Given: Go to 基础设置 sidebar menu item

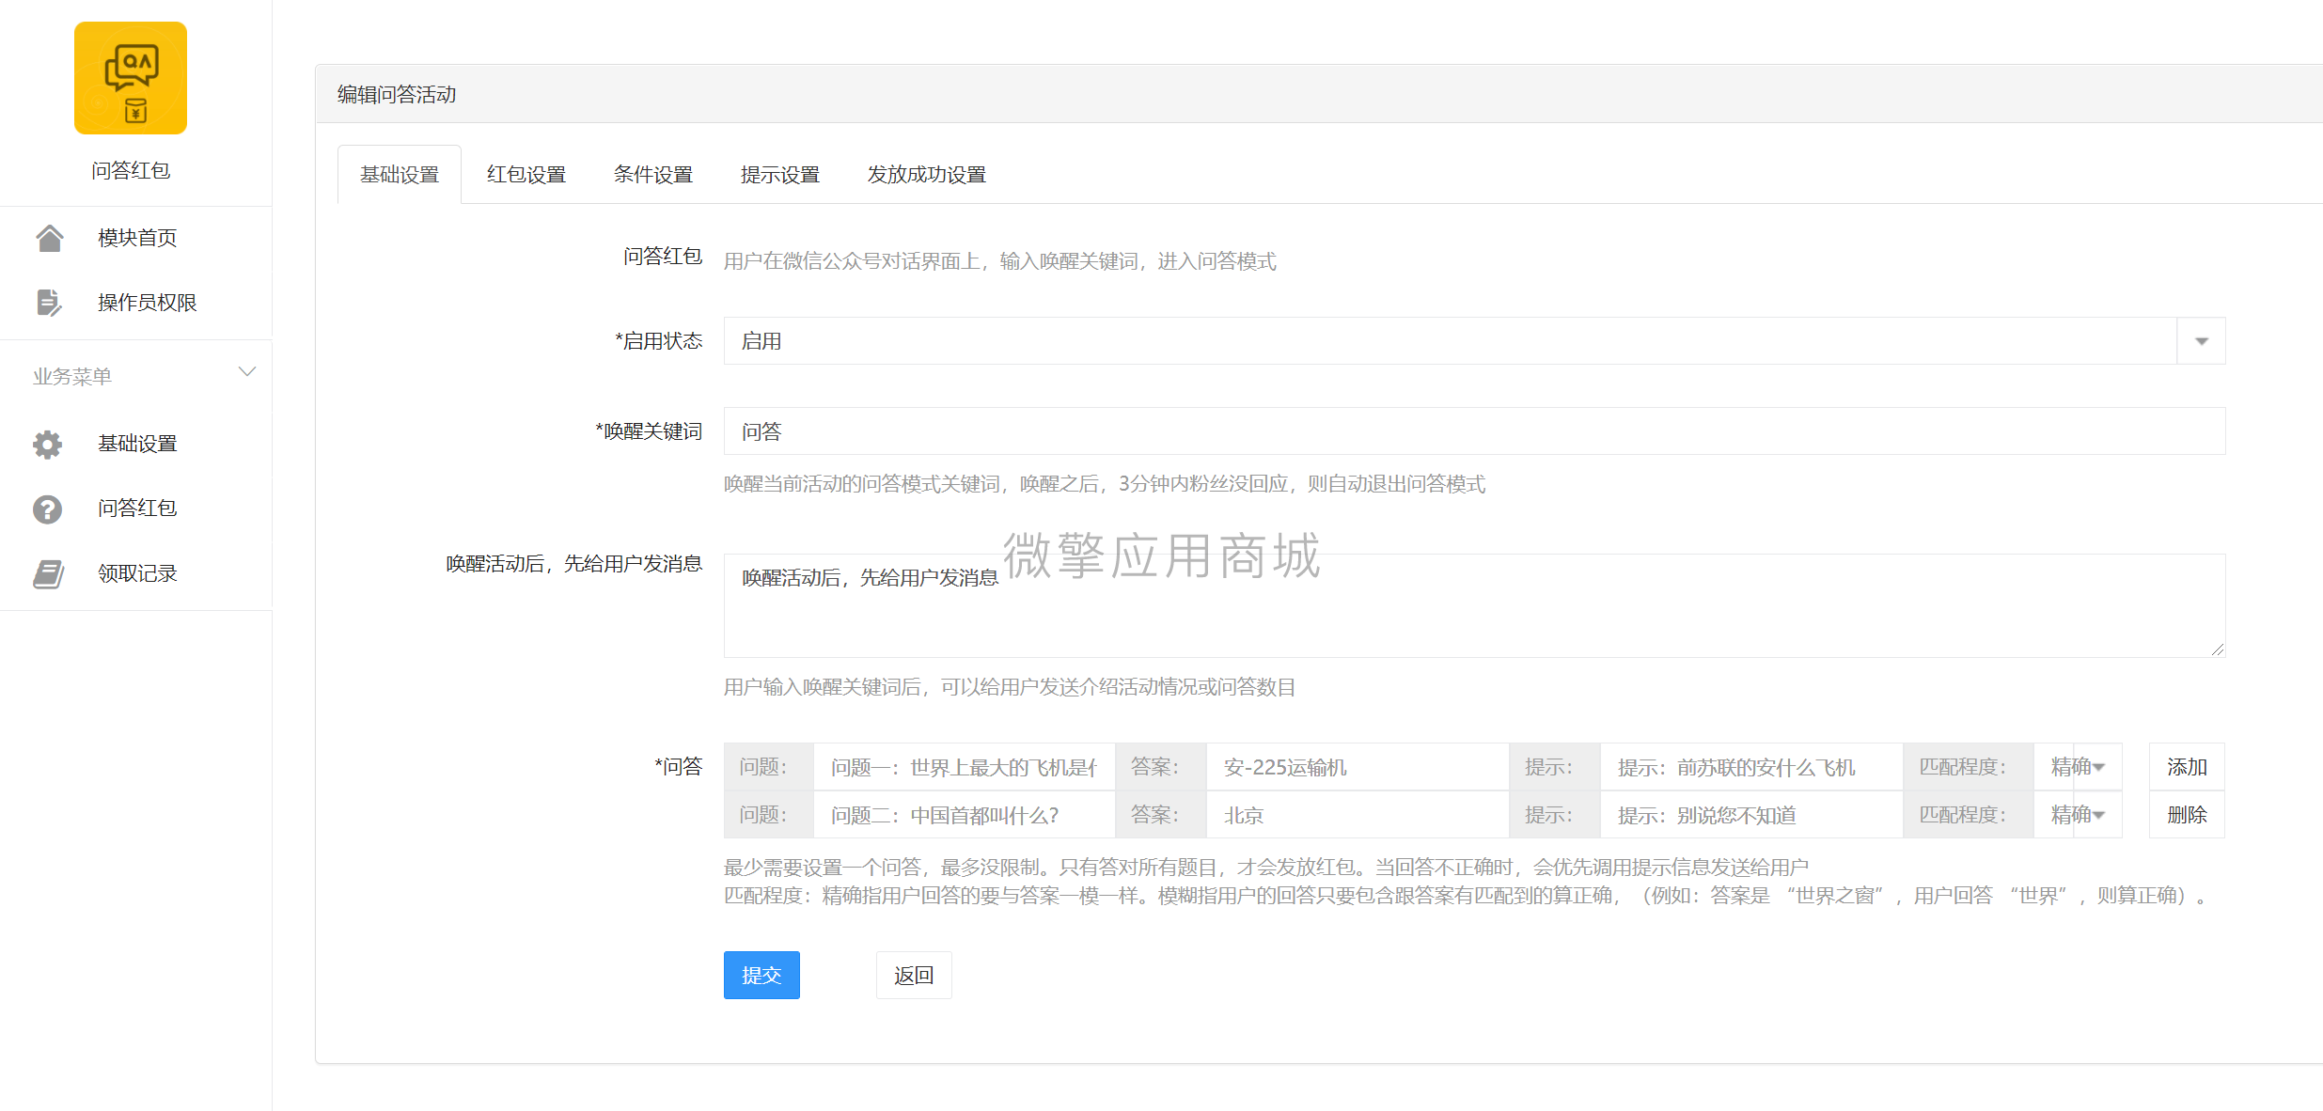Looking at the screenshot, I should (x=136, y=444).
